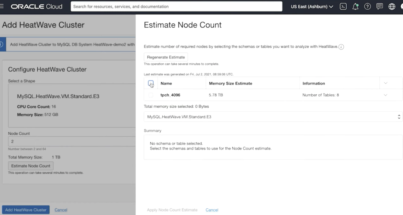Click the Estimate Node Count button
Image resolution: width=403 pixels, height=215 pixels.
click(31, 166)
